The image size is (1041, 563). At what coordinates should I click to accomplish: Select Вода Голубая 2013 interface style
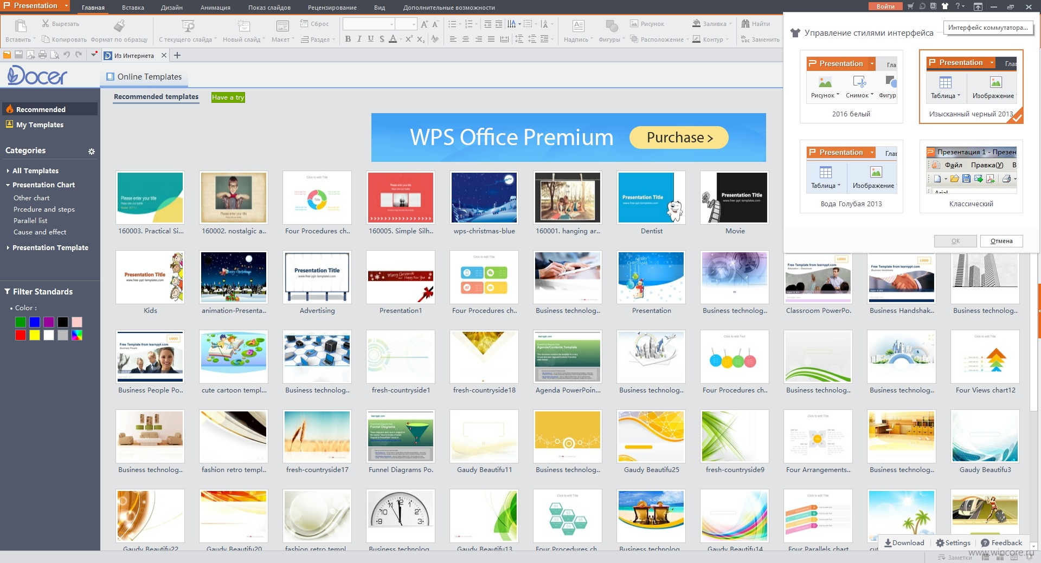[x=851, y=176]
